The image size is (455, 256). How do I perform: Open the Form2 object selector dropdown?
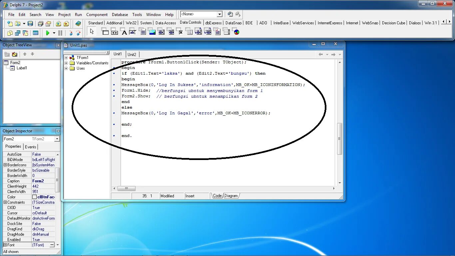coord(57,139)
